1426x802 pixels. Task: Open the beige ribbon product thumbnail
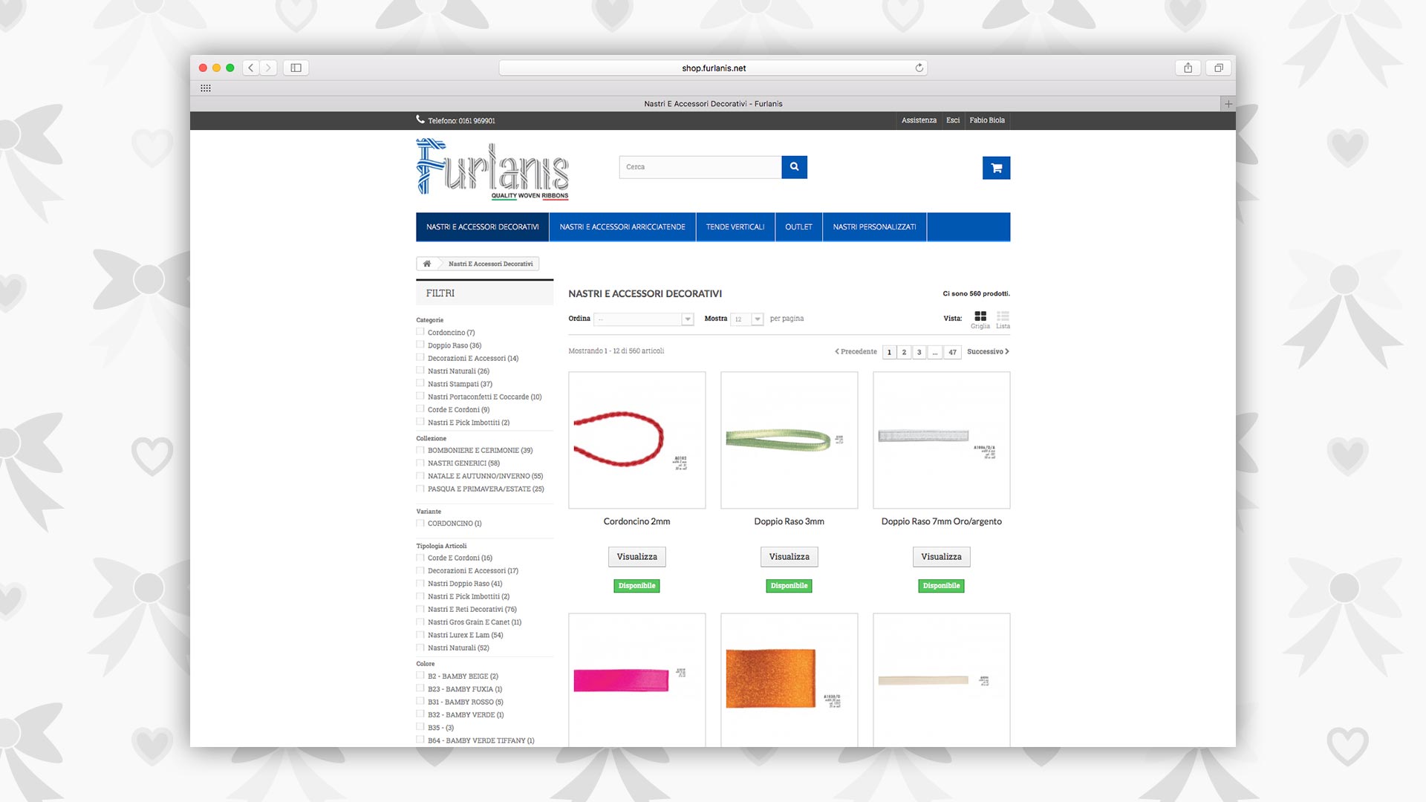pos(941,680)
